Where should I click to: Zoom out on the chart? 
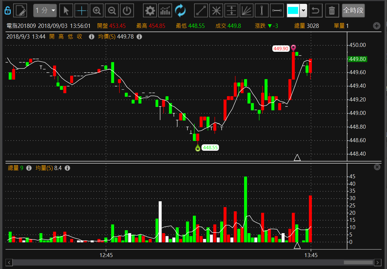(112, 11)
